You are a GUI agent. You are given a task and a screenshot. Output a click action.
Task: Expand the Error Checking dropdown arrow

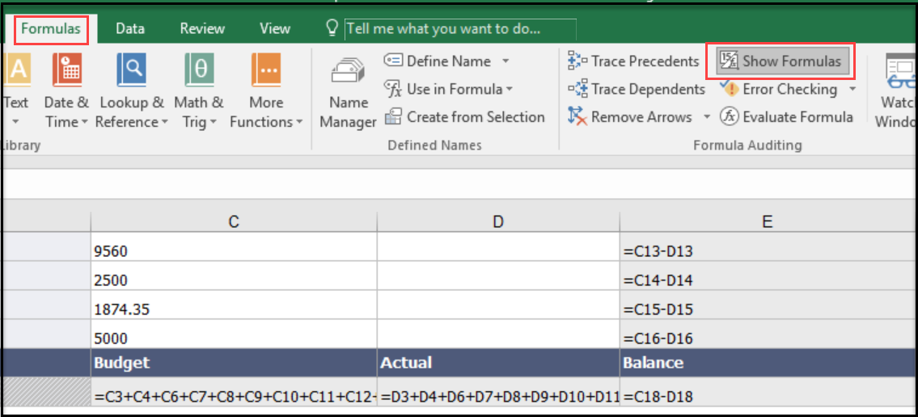[x=852, y=89]
